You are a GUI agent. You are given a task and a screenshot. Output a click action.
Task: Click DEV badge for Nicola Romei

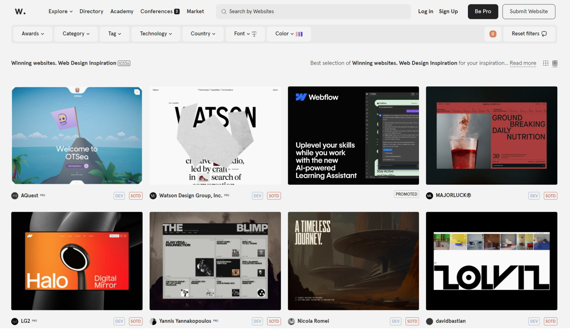pos(396,321)
